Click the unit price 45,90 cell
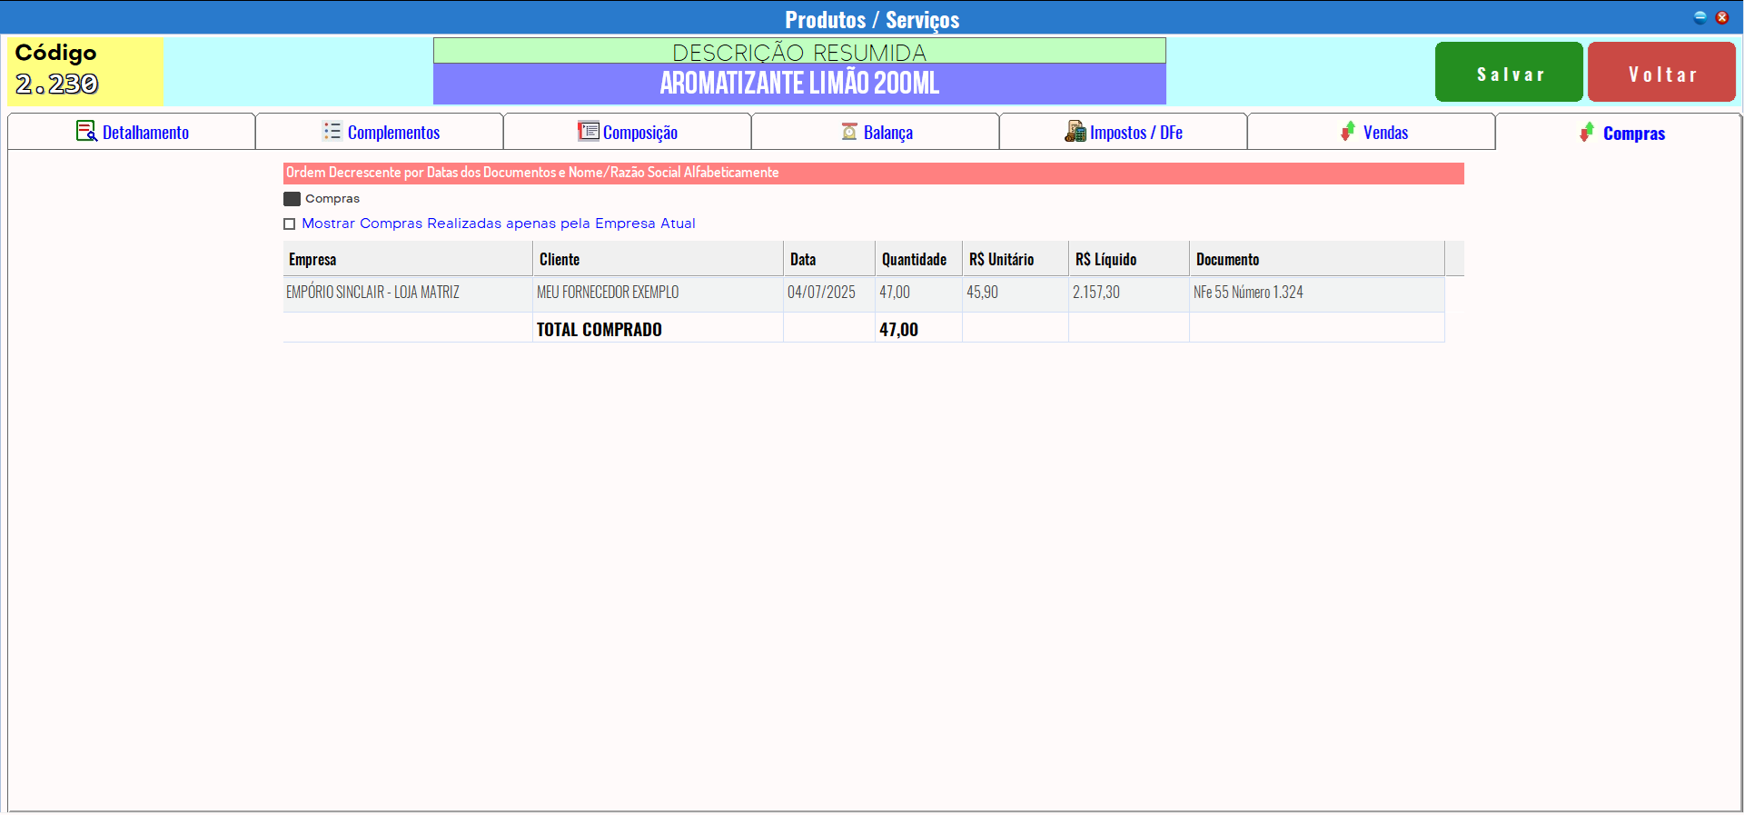The image size is (1744, 815). click(1016, 293)
